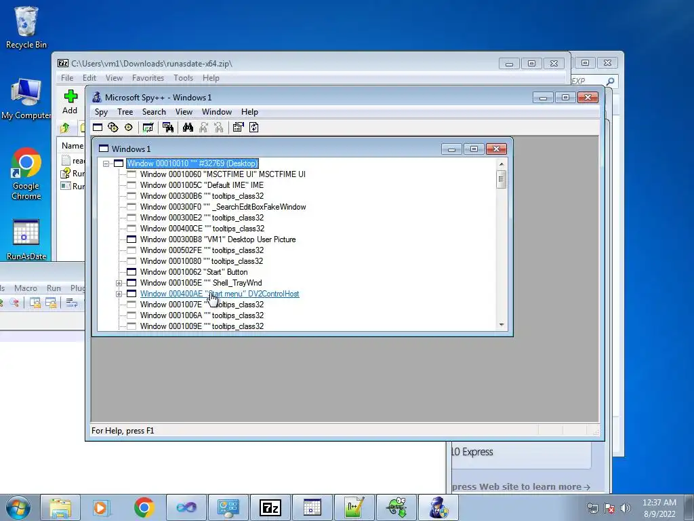Click the volume speaker tray icon
694x521 pixels.
click(x=625, y=508)
